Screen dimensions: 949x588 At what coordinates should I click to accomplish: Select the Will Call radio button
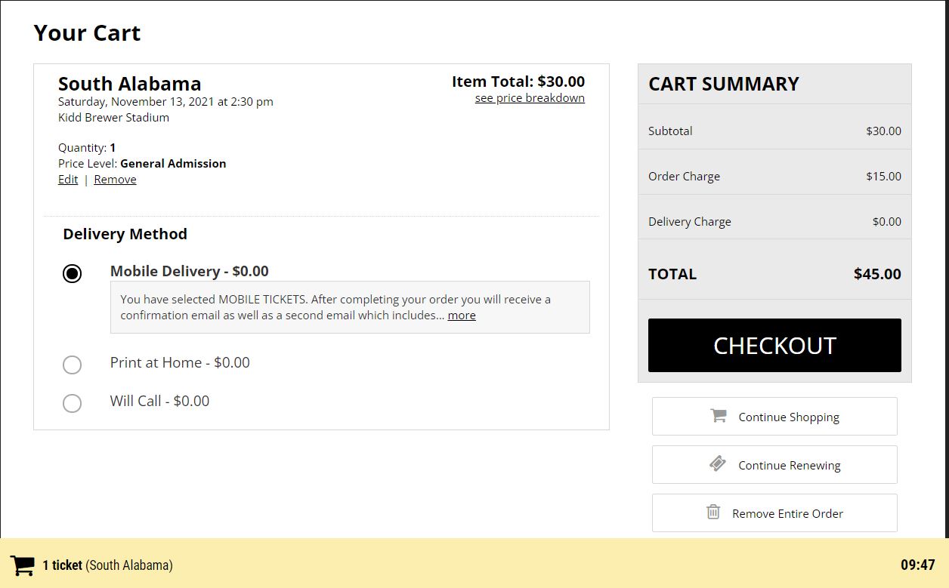[72, 403]
